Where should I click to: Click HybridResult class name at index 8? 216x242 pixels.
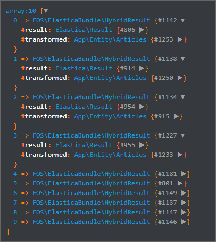click(92, 212)
